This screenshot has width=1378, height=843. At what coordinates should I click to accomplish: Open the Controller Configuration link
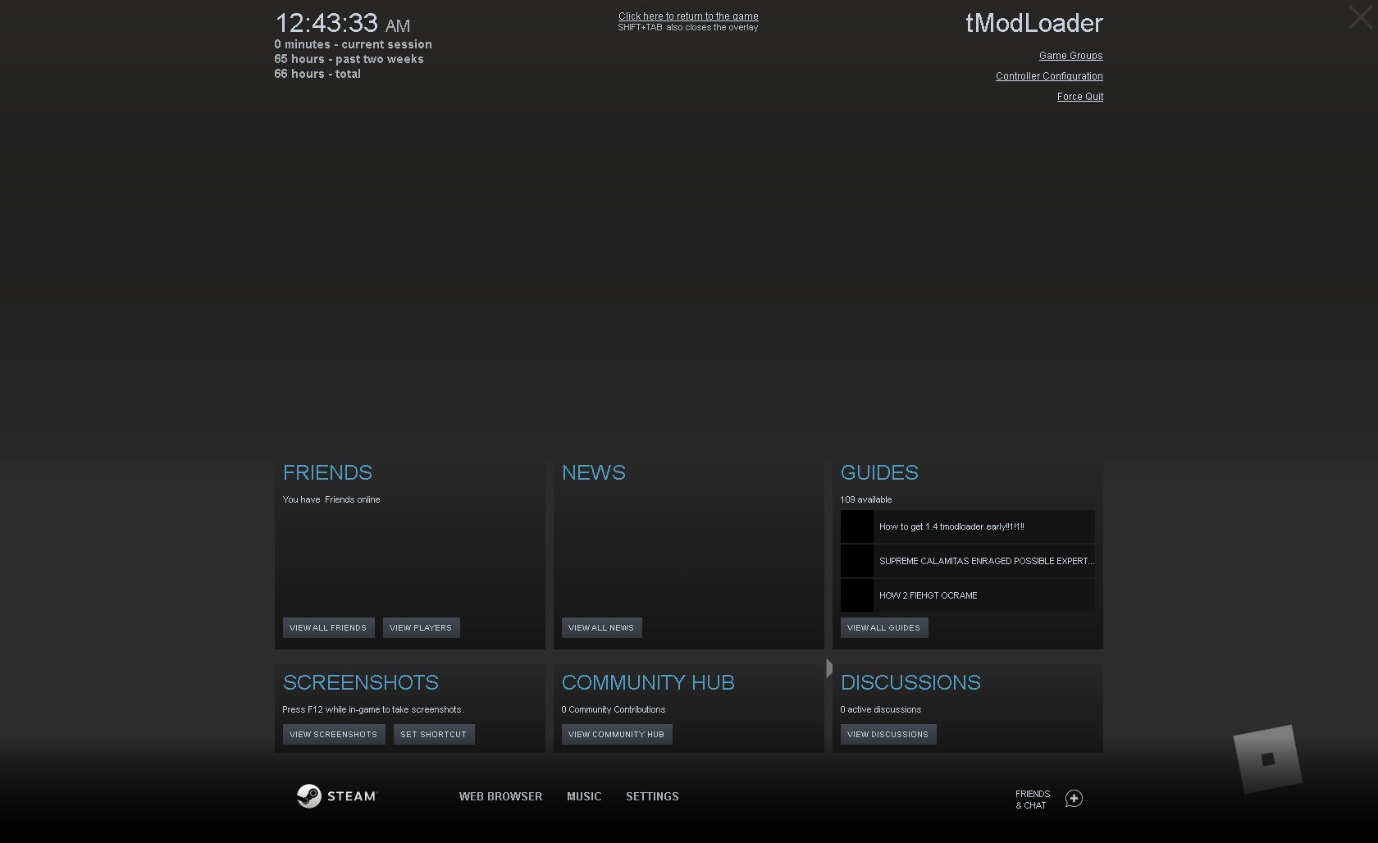click(x=1049, y=76)
